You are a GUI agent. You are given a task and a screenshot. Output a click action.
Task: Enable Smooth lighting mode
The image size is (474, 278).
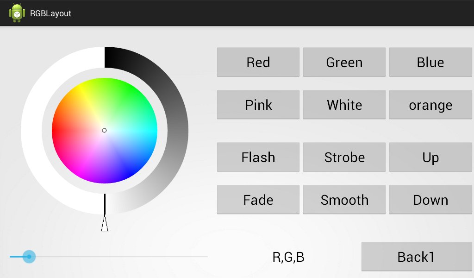(344, 200)
